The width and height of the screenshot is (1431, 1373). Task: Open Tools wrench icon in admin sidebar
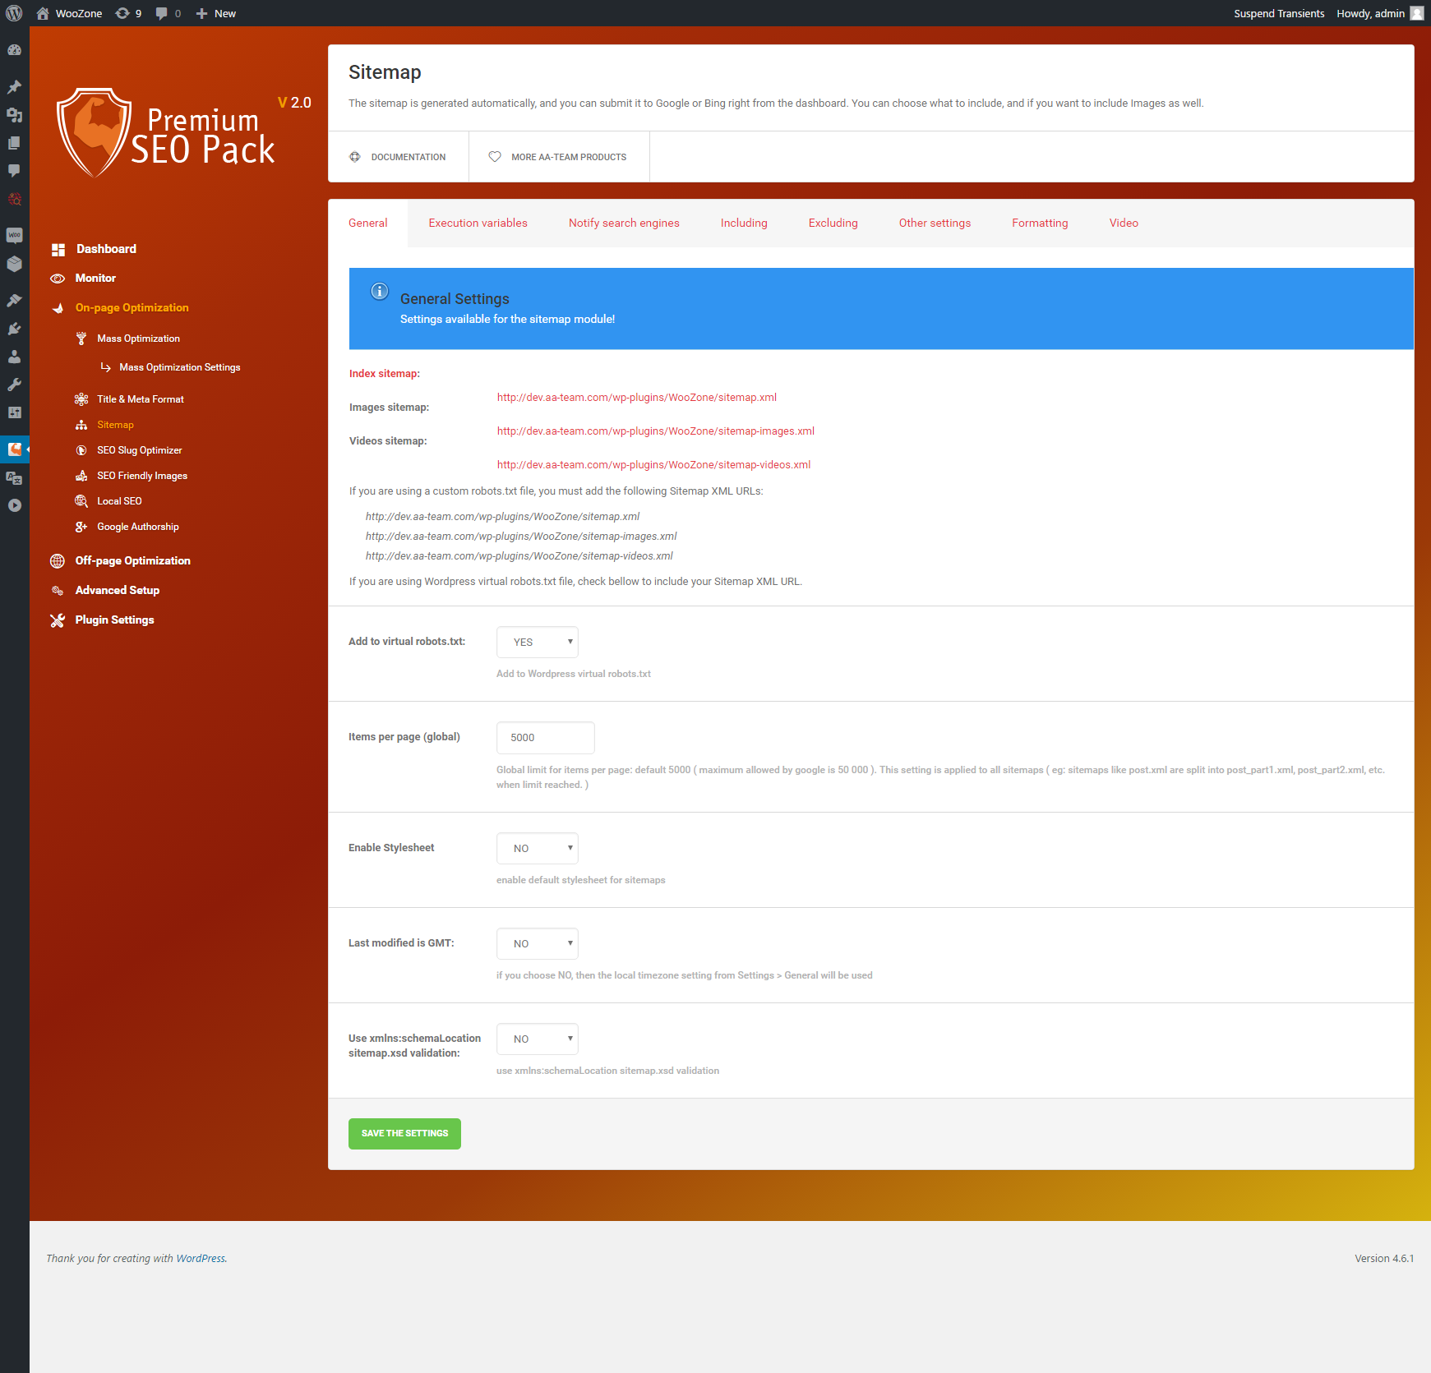(14, 385)
